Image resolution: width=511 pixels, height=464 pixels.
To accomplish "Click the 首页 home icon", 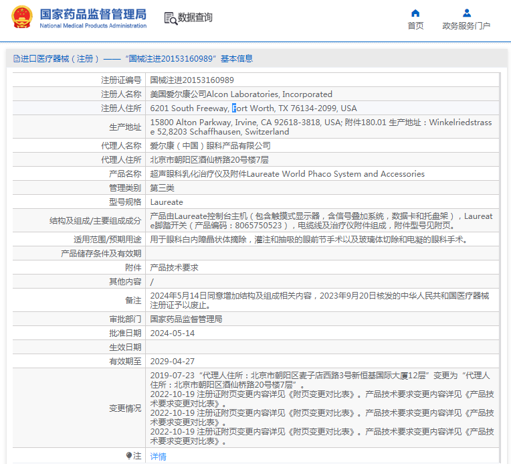I will [x=415, y=13].
